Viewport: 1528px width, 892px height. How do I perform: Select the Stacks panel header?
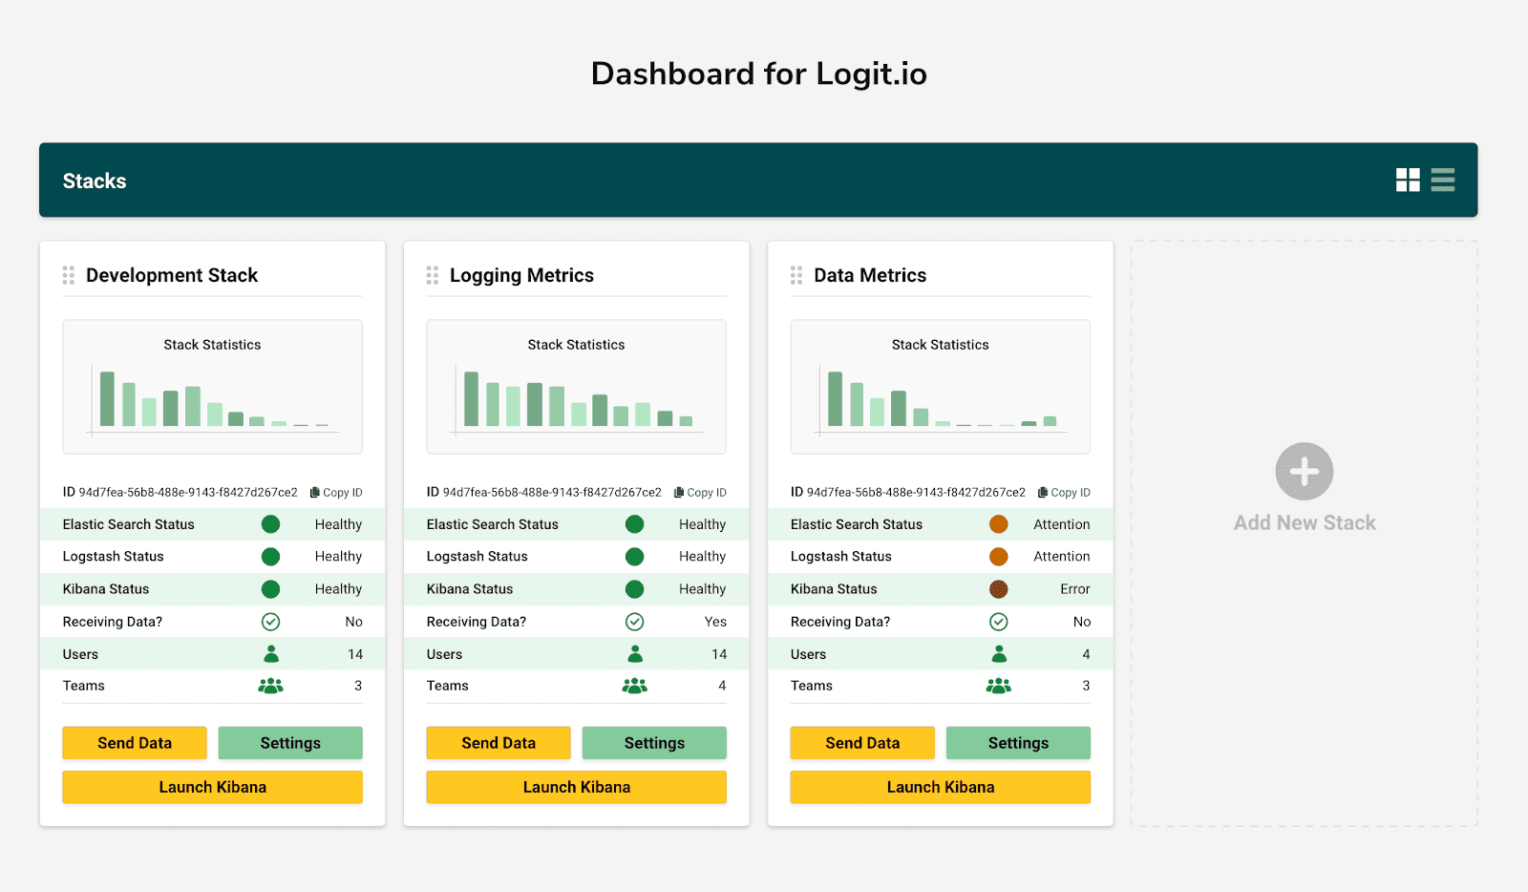point(95,180)
